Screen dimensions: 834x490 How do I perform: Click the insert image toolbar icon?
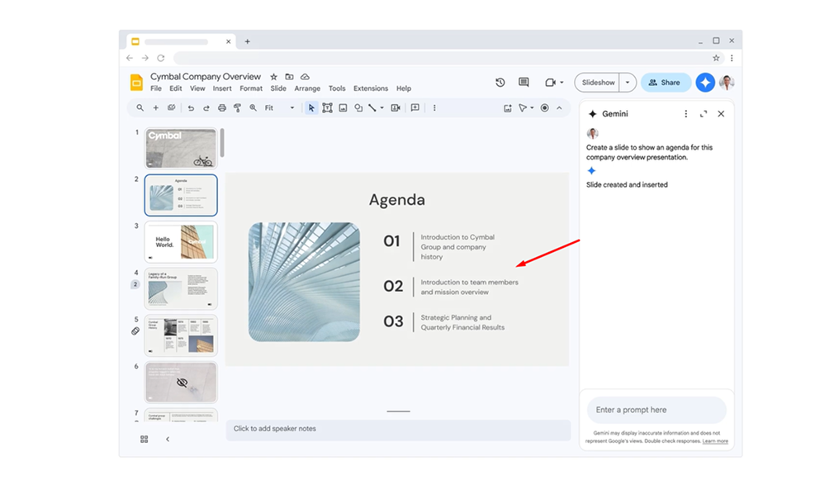click(x=343, y=108)
